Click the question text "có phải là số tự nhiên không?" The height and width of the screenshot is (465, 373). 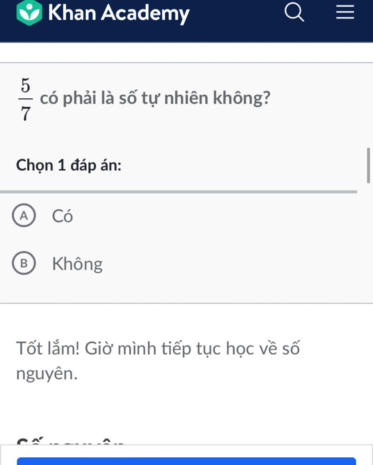(x=155, y=98)
